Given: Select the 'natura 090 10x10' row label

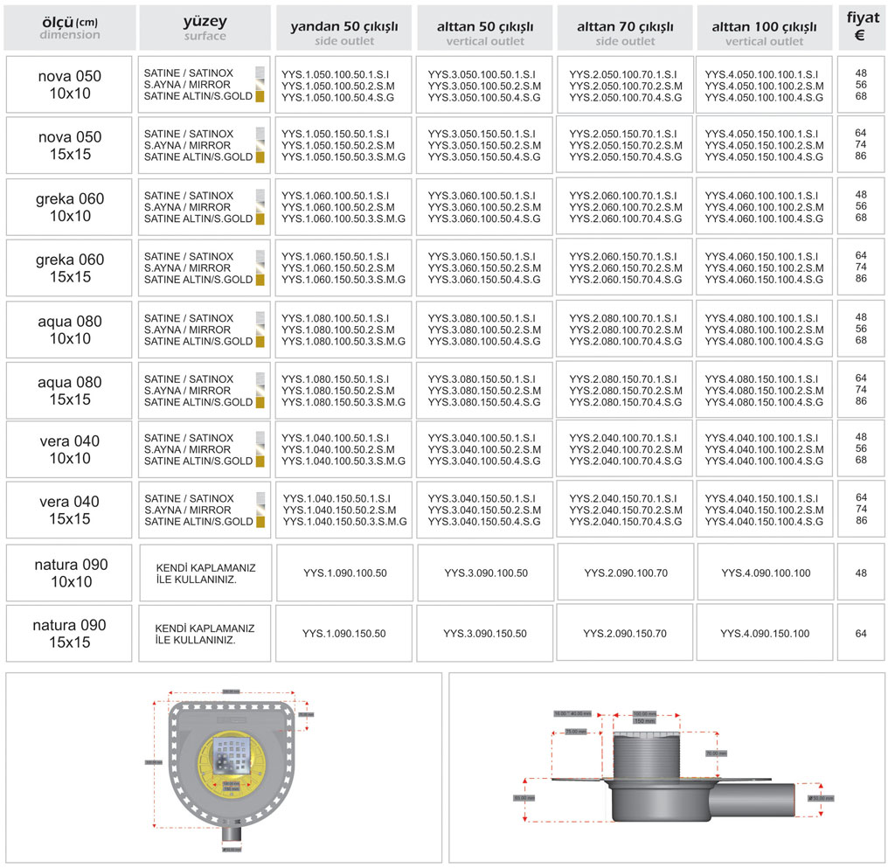Looking at the screenshot, I should click(x=70, y=573).
